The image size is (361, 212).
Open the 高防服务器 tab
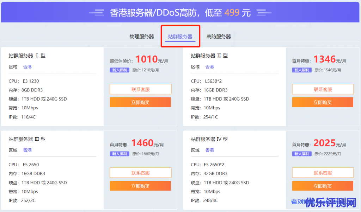219,37
